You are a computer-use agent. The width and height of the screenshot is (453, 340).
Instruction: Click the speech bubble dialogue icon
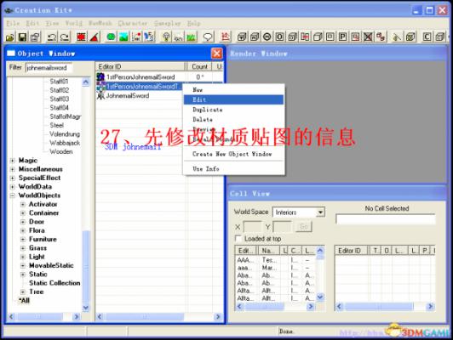(208, 37)
